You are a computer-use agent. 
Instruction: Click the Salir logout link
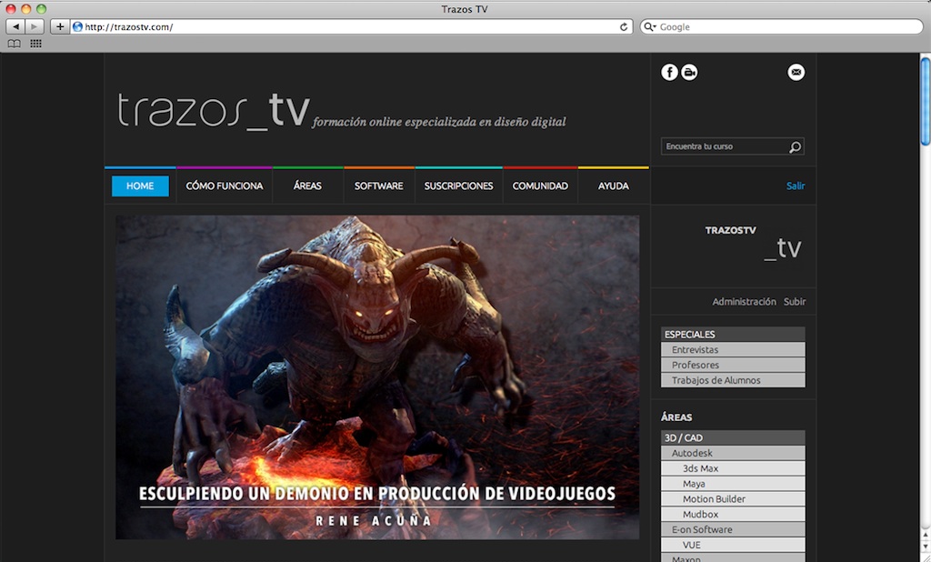(x=796, y=186)
